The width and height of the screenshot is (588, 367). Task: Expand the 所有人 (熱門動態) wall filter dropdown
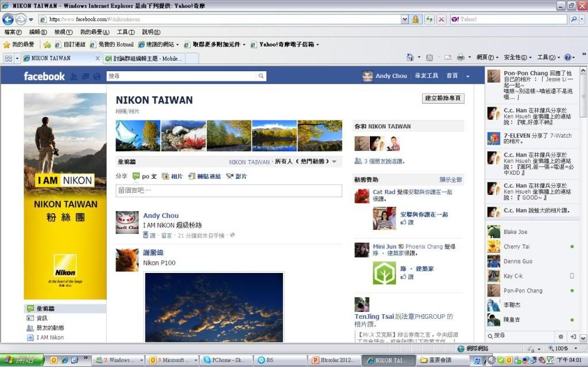click(334, 162)
